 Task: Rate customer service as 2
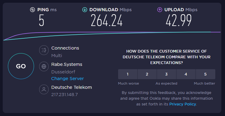(x=147, y=74)
